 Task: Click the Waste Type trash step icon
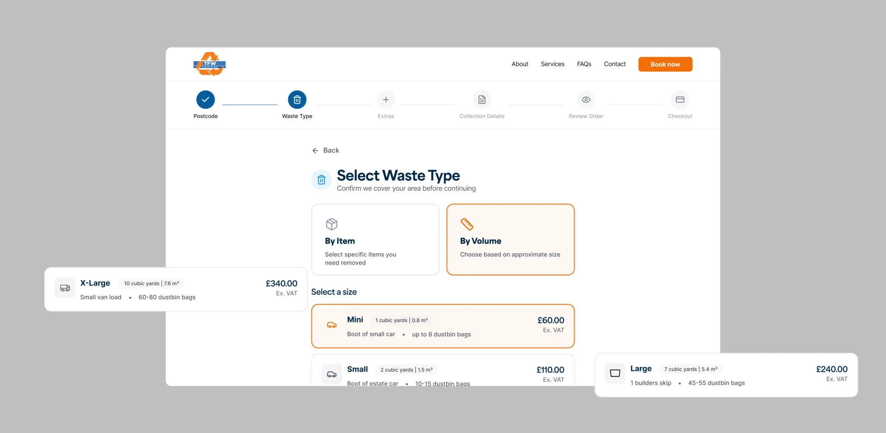297,100
